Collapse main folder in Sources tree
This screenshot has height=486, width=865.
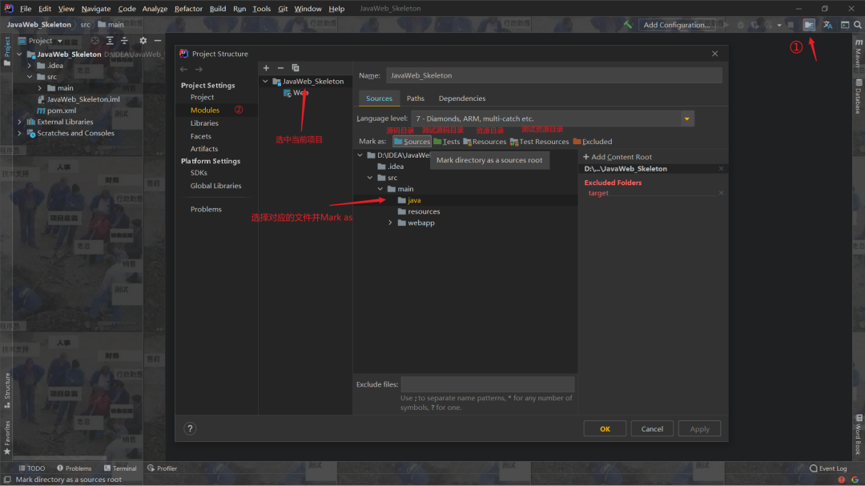[380, 189]
